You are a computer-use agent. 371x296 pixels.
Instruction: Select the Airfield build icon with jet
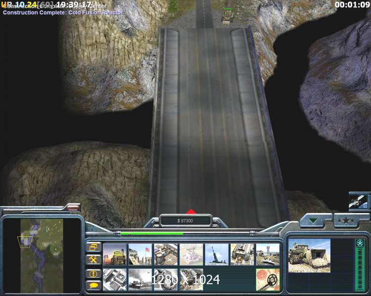click(268, 255)
